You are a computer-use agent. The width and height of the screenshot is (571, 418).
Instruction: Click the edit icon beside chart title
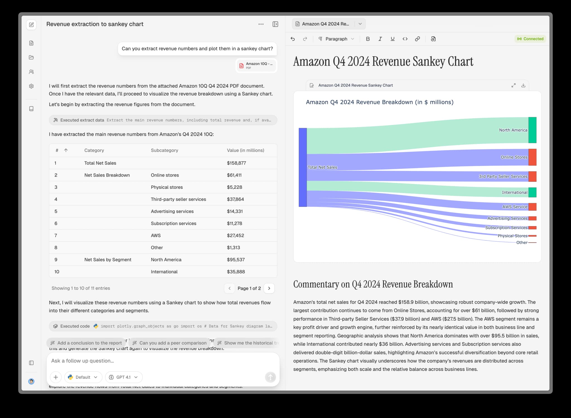click(312, 85)
